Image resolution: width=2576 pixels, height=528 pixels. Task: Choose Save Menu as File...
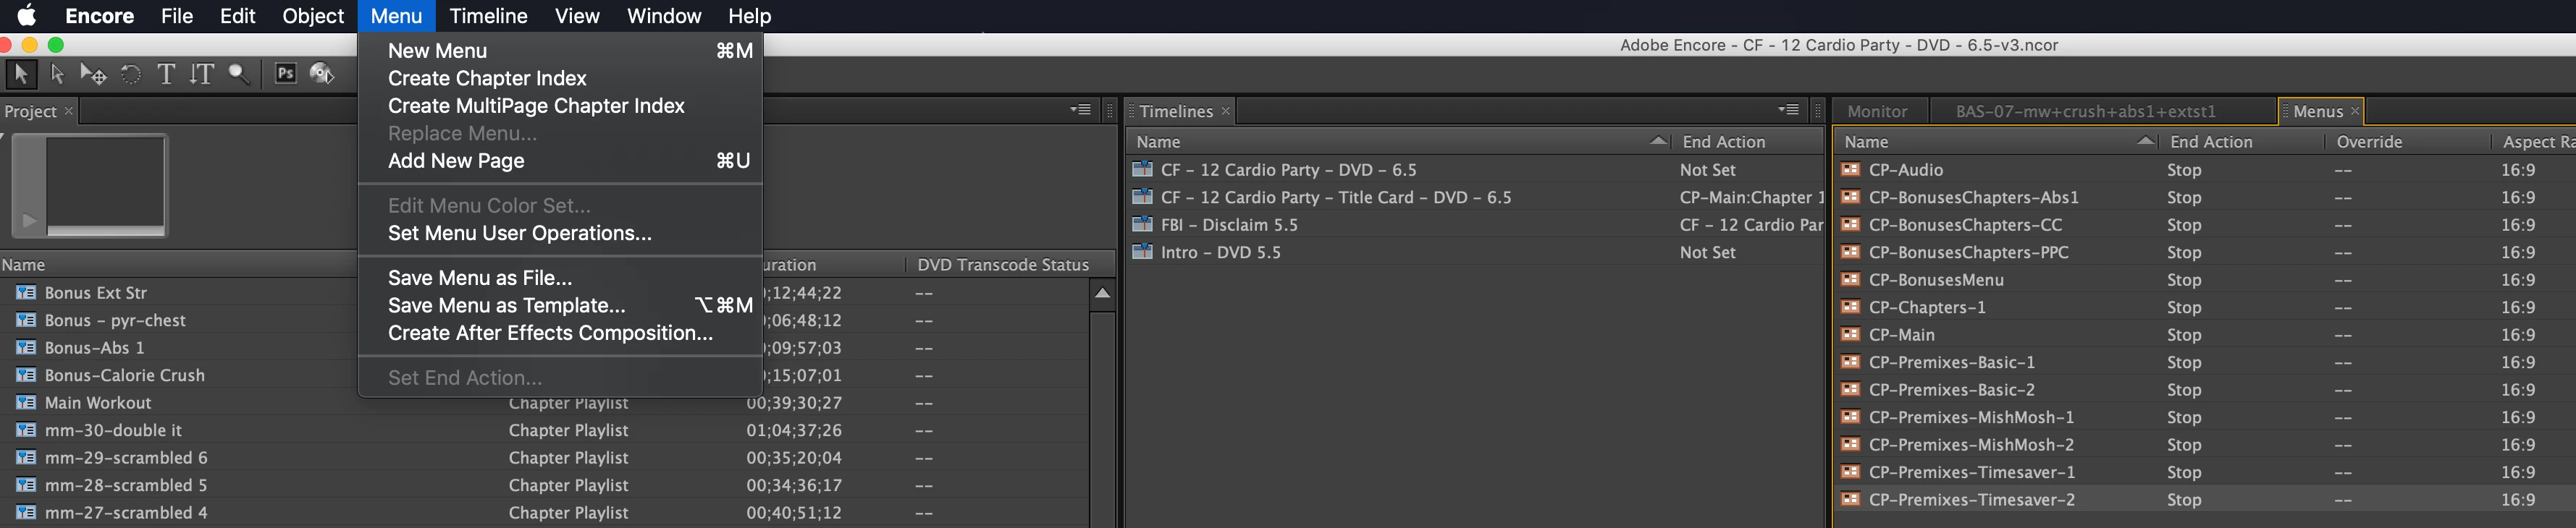560,278
